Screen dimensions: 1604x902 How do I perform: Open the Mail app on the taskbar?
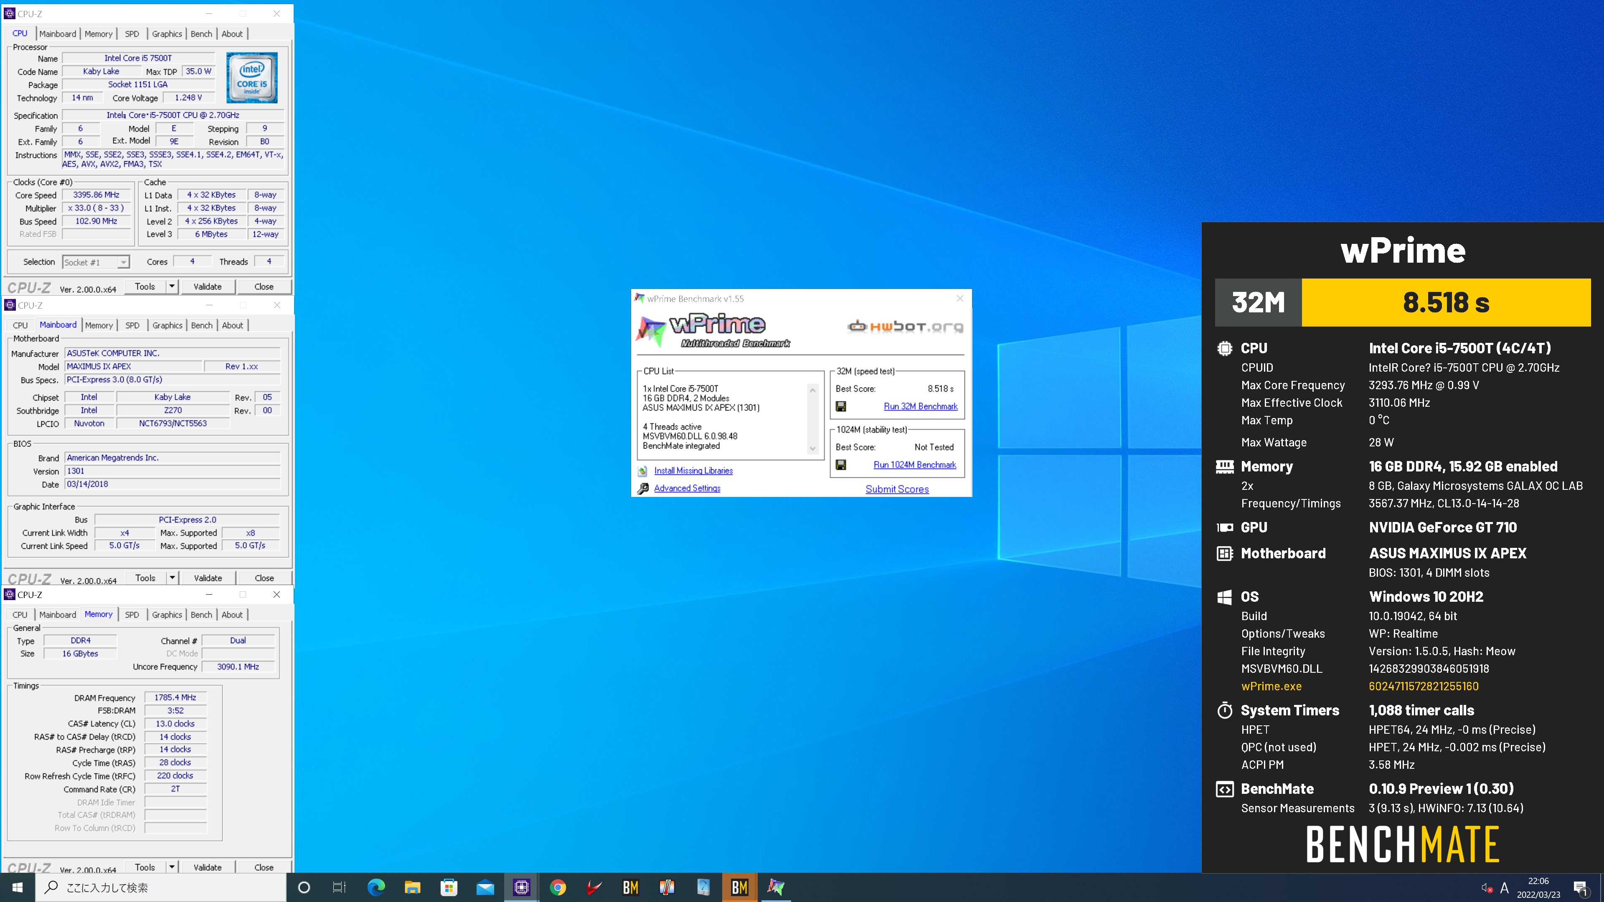(x=485, y=887)
